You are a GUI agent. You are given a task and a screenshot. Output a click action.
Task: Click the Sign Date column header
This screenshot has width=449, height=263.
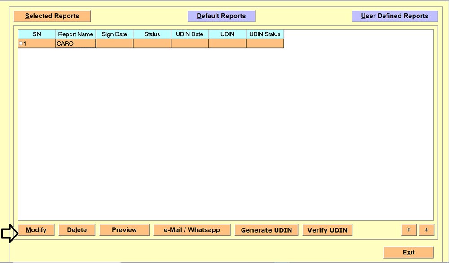tap(114, 34)
